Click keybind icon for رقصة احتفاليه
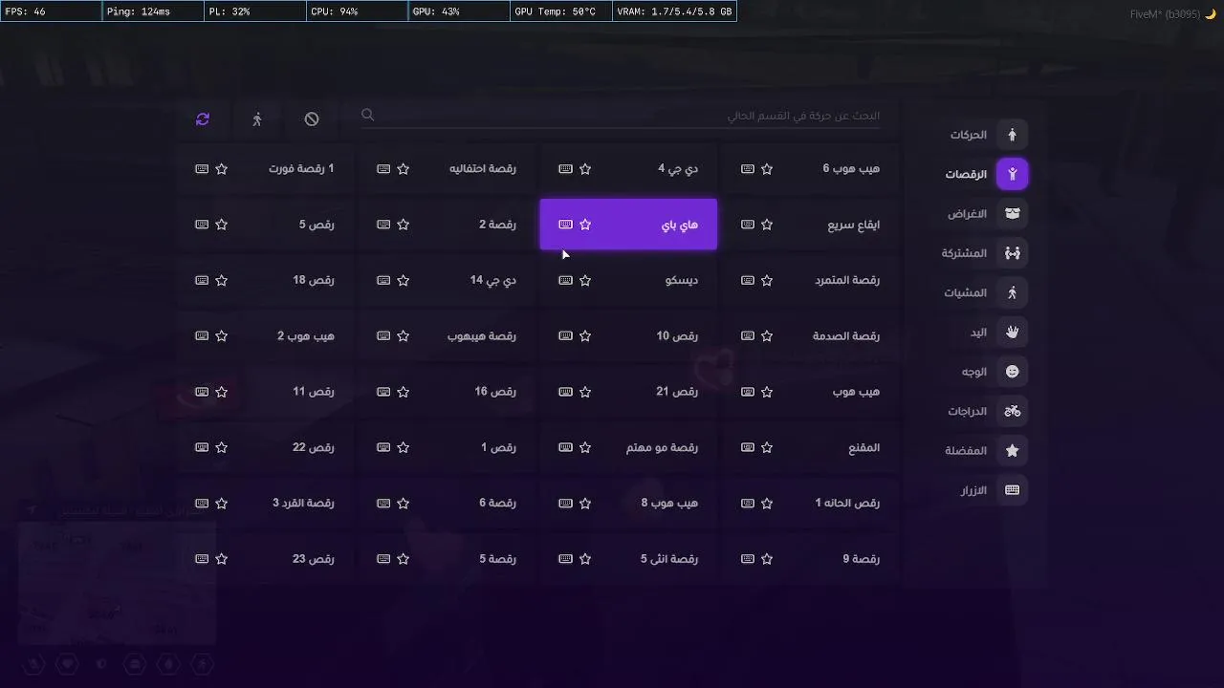This screenshot has width=1224, height=688. (x=383, y=169)
